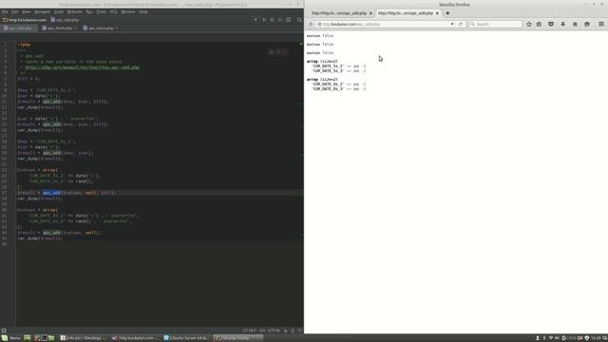Open the Window menu in PhpStorm
The height and width of the screenshot is (342, 608).
128,12
